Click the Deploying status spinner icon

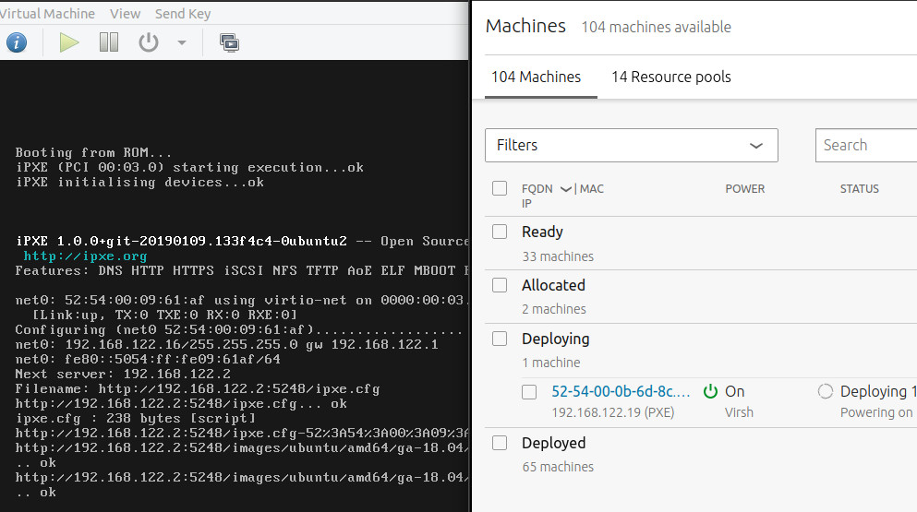click(826, 391)
